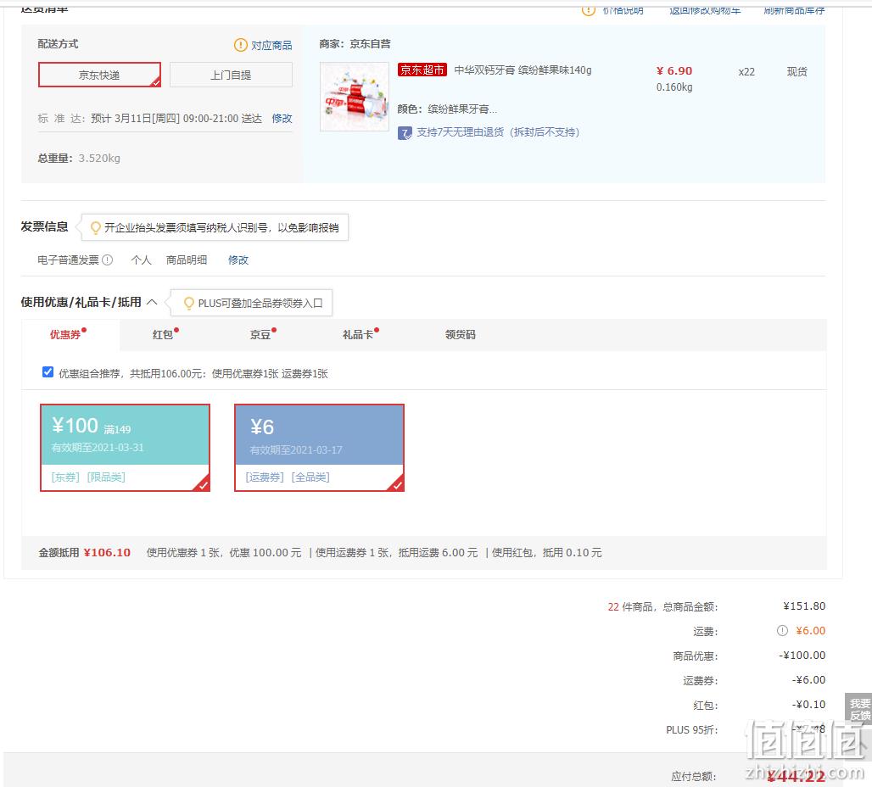The height and width of the screenshot is (787, 872).
Task: Click the 红包 -¥0.10 value
Action: coord(808,704)
